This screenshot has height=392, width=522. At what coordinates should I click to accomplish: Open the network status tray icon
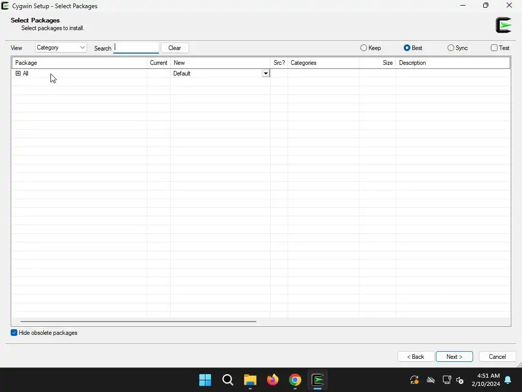[447, 380]
